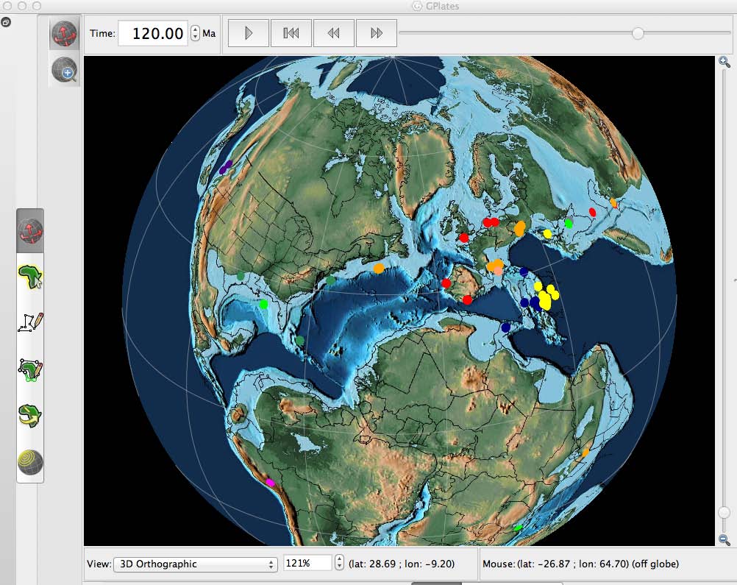This screenshot has height=585, width=737.
Task: Select the Drag Globe tool in the top toolbar
Action: coord(65,35)
